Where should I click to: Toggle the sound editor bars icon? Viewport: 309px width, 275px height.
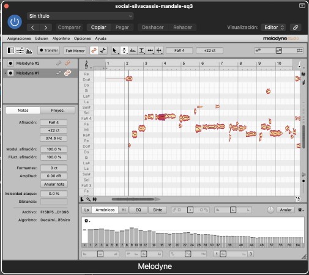(x=29, y=51)
